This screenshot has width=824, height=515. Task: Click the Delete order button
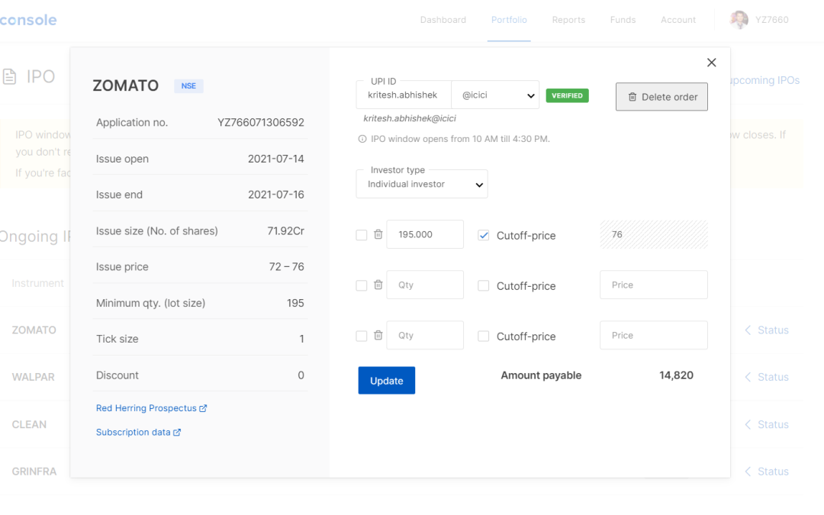[661, 97]
